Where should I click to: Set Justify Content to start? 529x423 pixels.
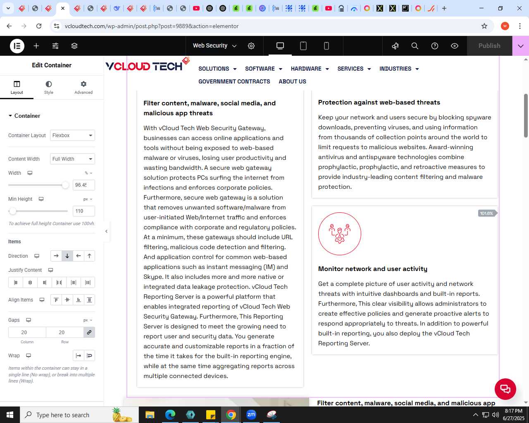(16, 283)
